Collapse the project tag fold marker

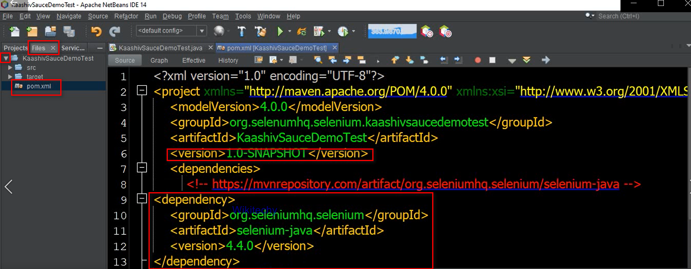[x=142, y=91]
